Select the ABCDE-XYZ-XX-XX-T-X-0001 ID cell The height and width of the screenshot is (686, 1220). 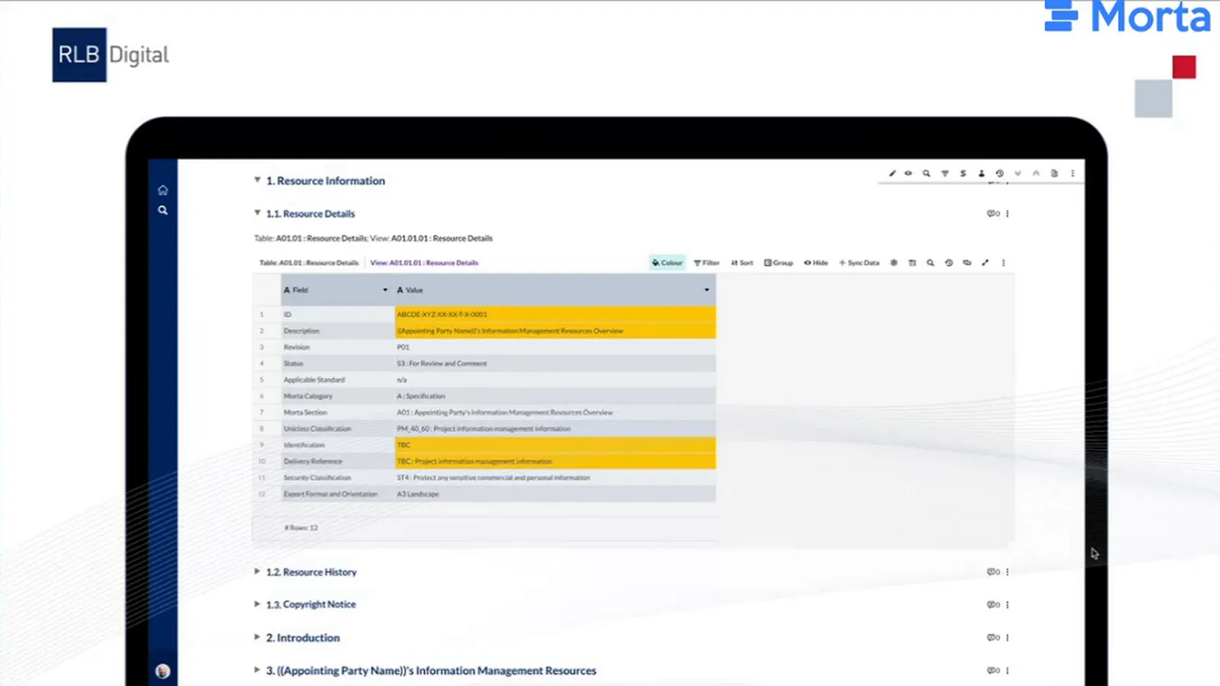555,314
